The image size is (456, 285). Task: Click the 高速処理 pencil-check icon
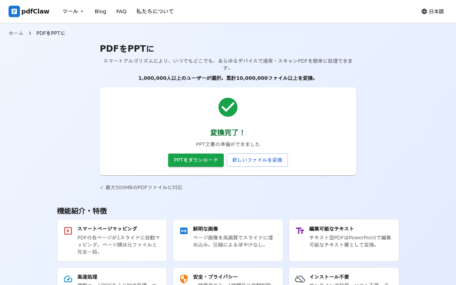68,279
